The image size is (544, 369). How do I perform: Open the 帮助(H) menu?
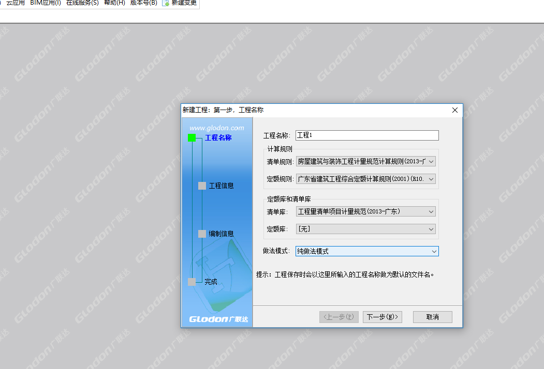pos(114,3)
